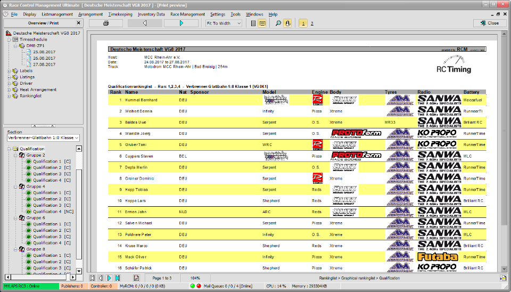Jump to page 2 link in toolbar
Viewport: 511px width, 292px height.
312,23
